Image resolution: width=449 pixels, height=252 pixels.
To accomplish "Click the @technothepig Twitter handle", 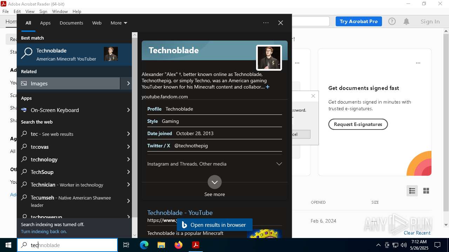I will point(191,146).
